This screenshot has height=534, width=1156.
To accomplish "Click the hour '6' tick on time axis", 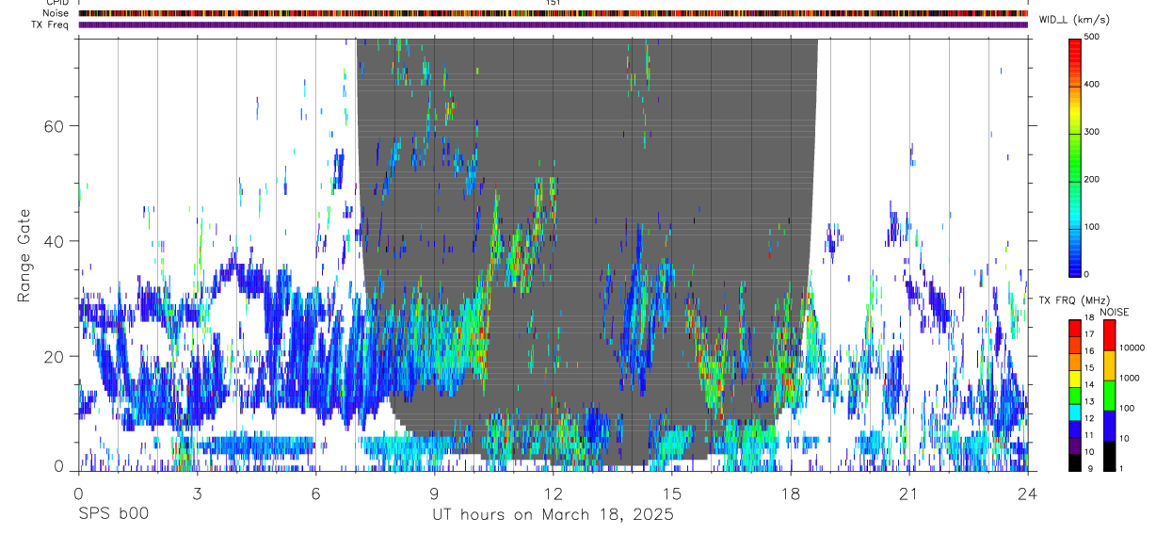I will pyautogui.click(x=315, y=493).
